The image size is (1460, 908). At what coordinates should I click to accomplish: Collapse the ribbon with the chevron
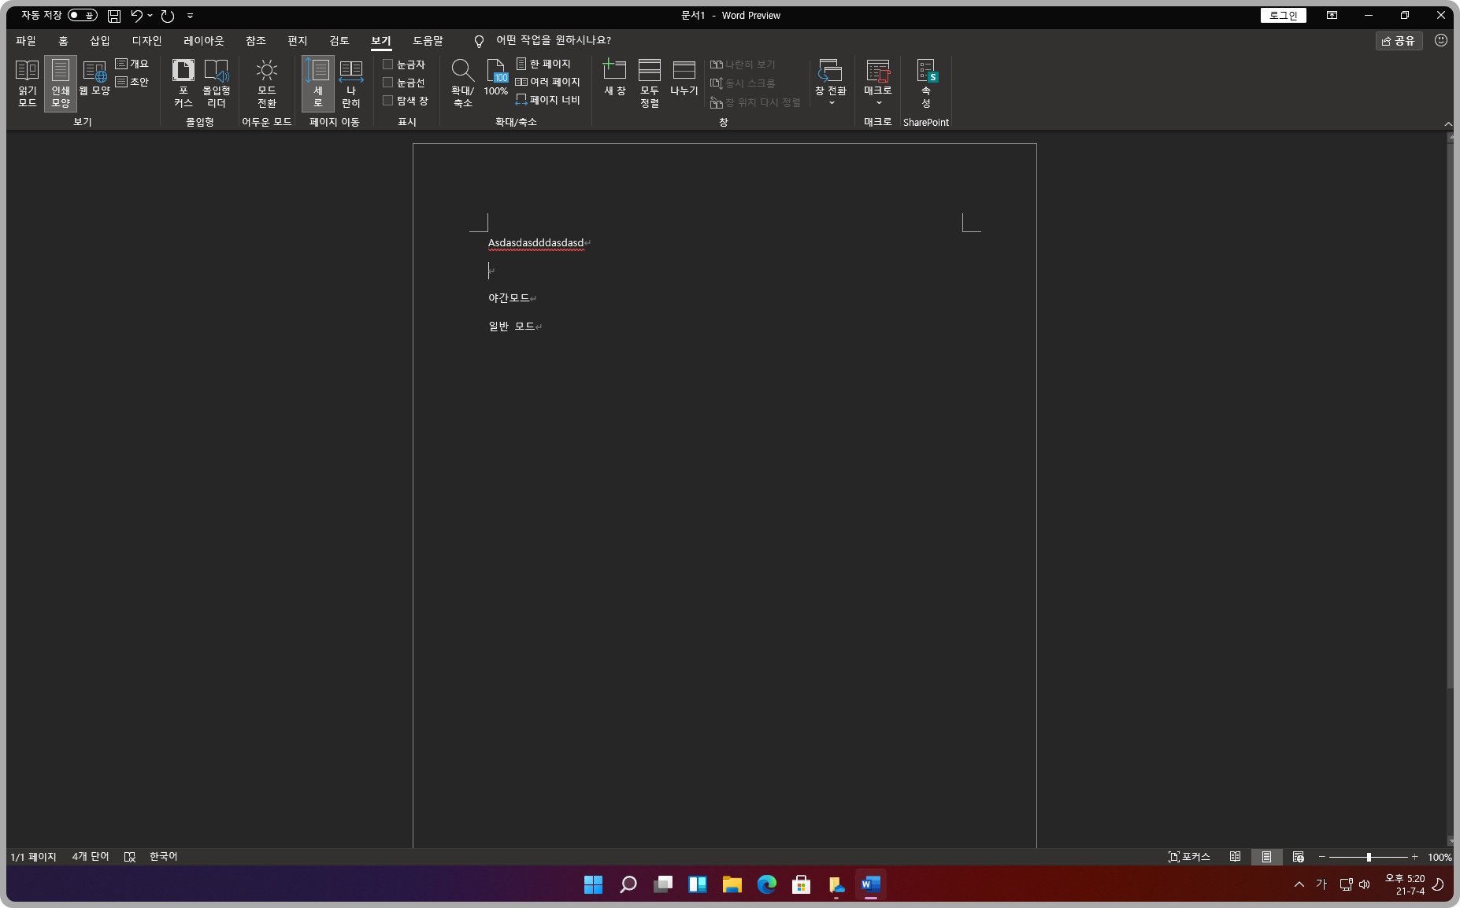pyautogui.click(x=1448, y=124)
